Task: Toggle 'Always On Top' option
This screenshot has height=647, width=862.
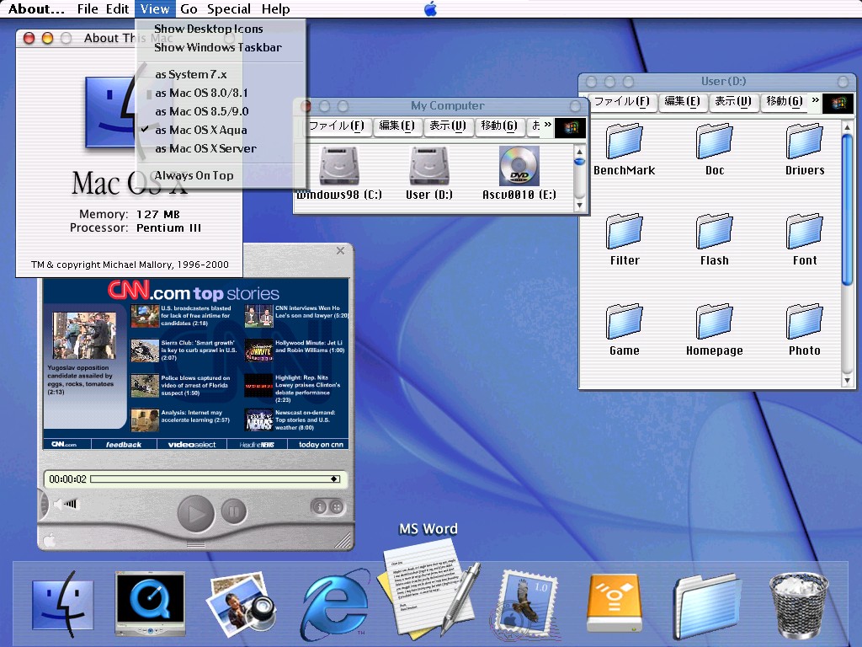Action: click(220, 175)
